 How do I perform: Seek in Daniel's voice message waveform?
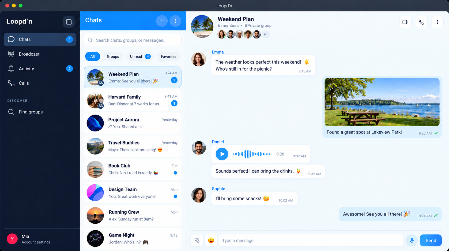click(x=252, y=154)
